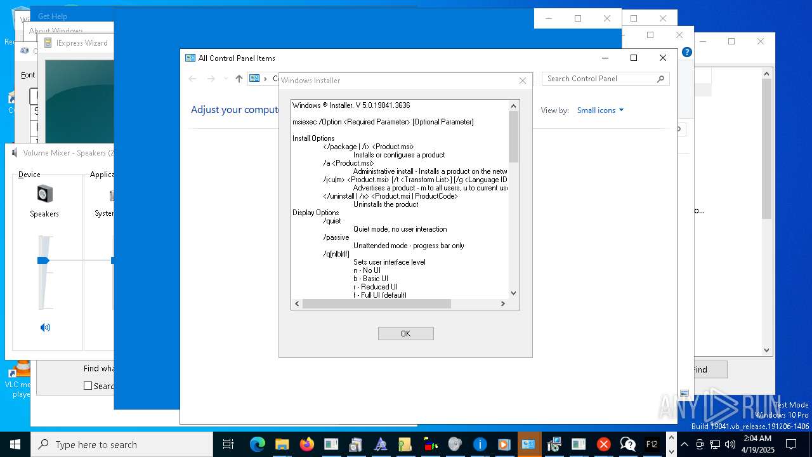Maximize the All Control Panel Items window
The image size is (812, 457).
[633, 58]
